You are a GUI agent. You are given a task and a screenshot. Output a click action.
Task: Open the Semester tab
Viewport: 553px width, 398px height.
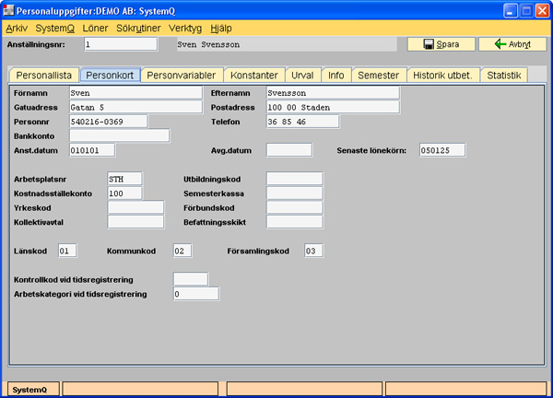pos(379,75)
